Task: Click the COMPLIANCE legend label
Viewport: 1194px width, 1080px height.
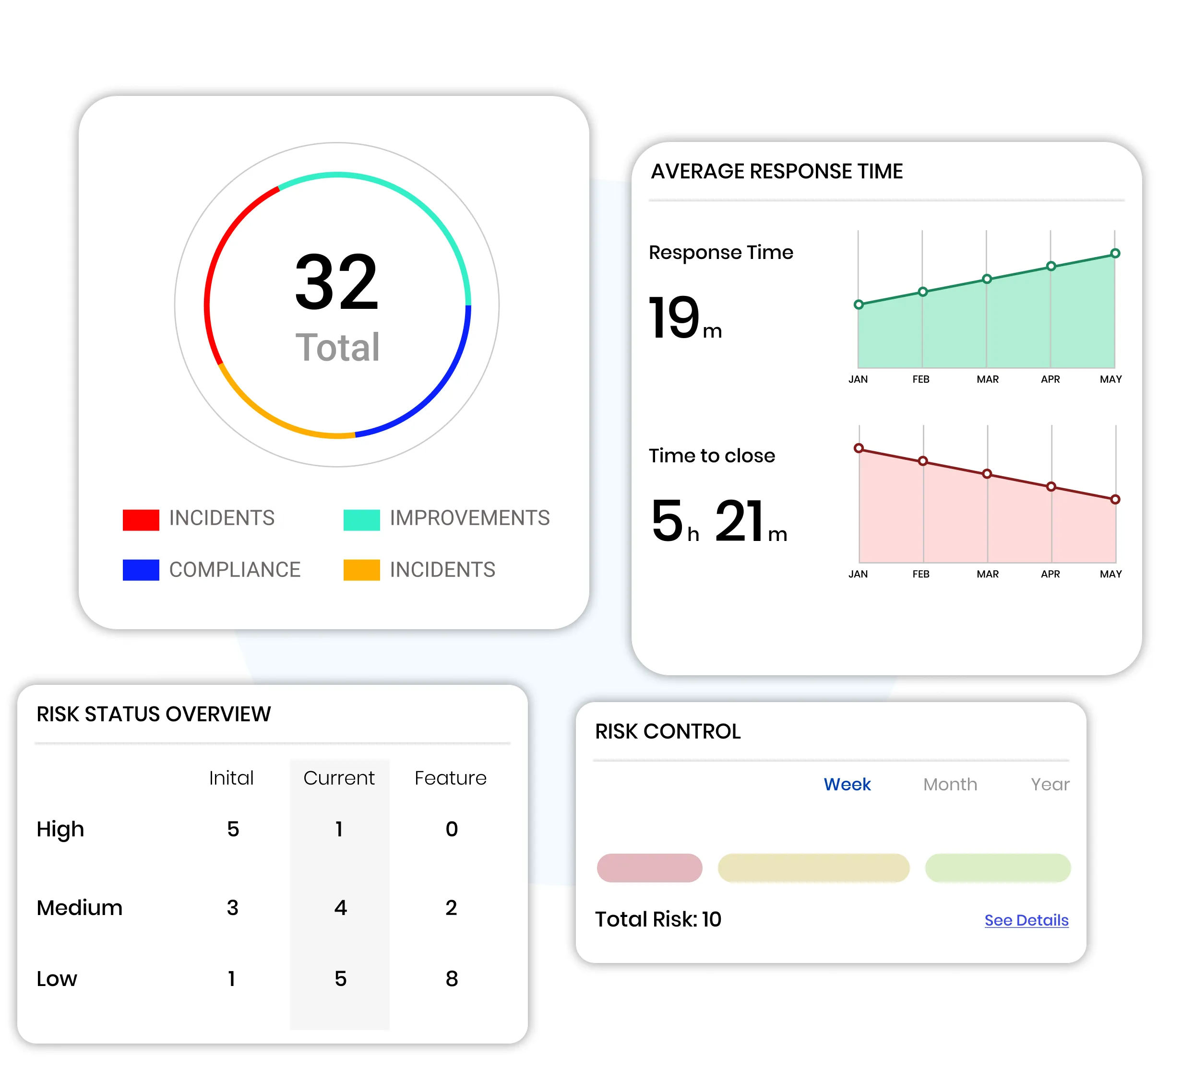Action: [x=235, y=569]
